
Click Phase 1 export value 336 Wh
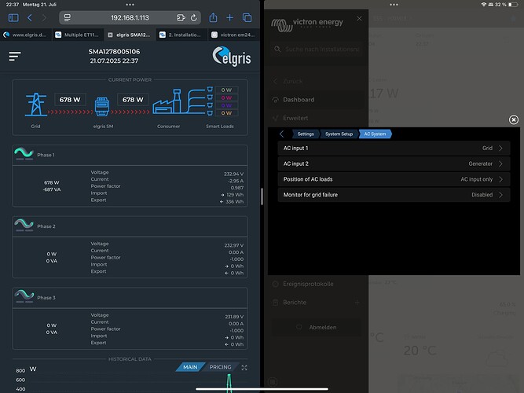(232, 202)
